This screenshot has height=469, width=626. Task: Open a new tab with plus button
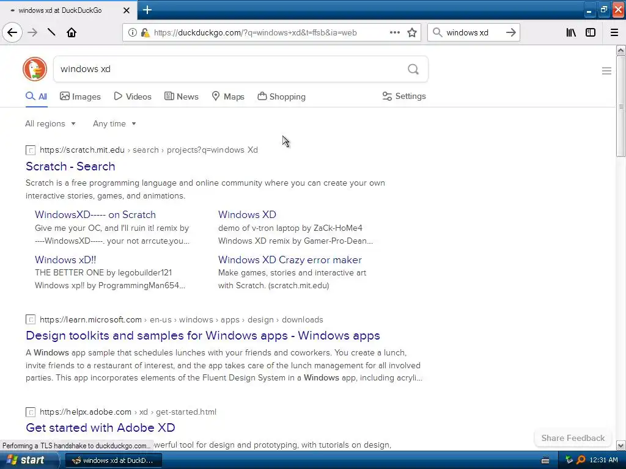pyautogui.click(x=147, y=10)
